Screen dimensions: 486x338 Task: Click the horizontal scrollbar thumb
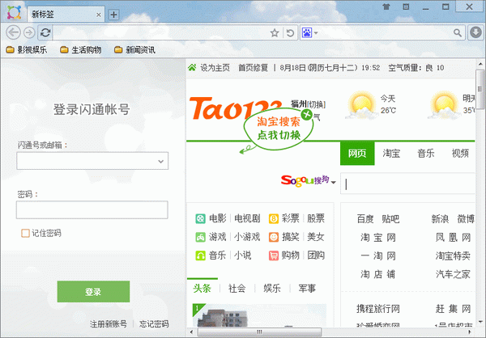click(x=259, y=332)
